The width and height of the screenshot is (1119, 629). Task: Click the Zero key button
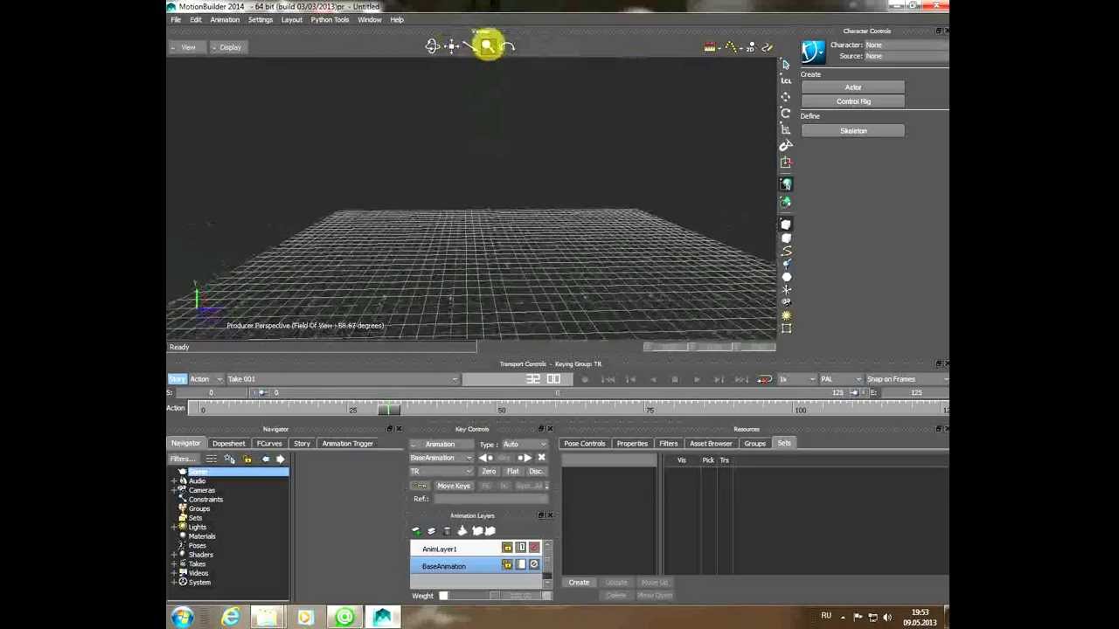(x=489, y=472)
